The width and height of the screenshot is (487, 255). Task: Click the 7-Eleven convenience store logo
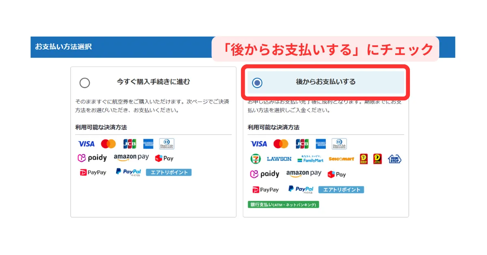tap(255, 159)
